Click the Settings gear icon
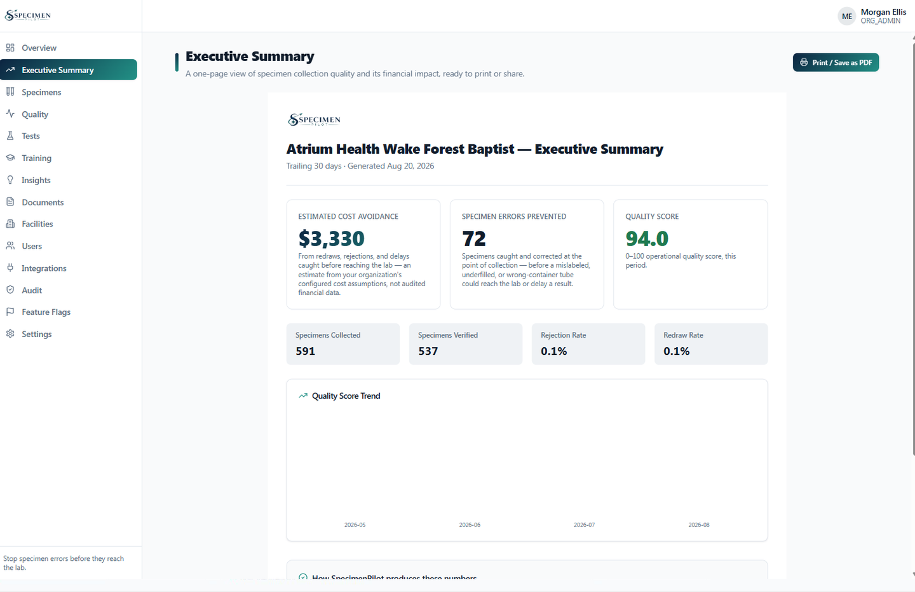The image size is (915, 592). 10,334
